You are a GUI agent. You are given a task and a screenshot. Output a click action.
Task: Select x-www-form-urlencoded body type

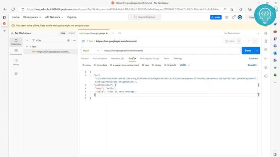tap(124, 65)
